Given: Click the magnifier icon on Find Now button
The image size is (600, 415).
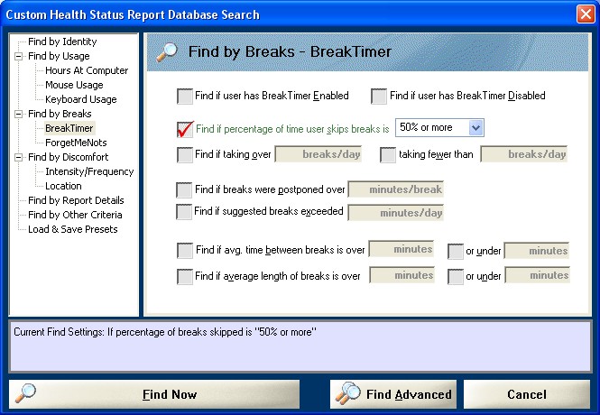Looking at the screenshot, I should [x=25, y=393].
